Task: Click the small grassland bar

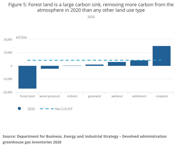Action: click(x=94, y=65)
